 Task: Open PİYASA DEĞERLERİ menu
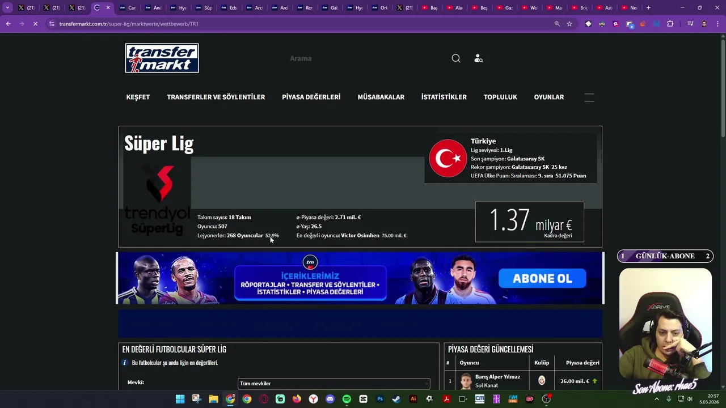[x=311, y=97]
